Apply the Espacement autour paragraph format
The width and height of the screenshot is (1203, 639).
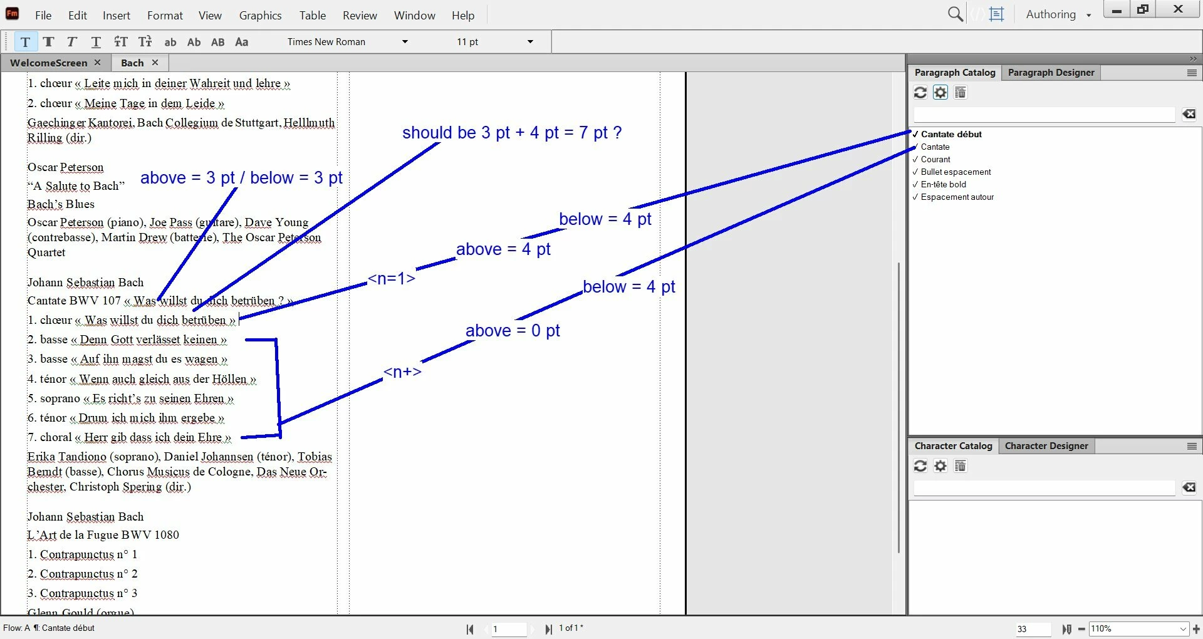click(x=957, y=197)
